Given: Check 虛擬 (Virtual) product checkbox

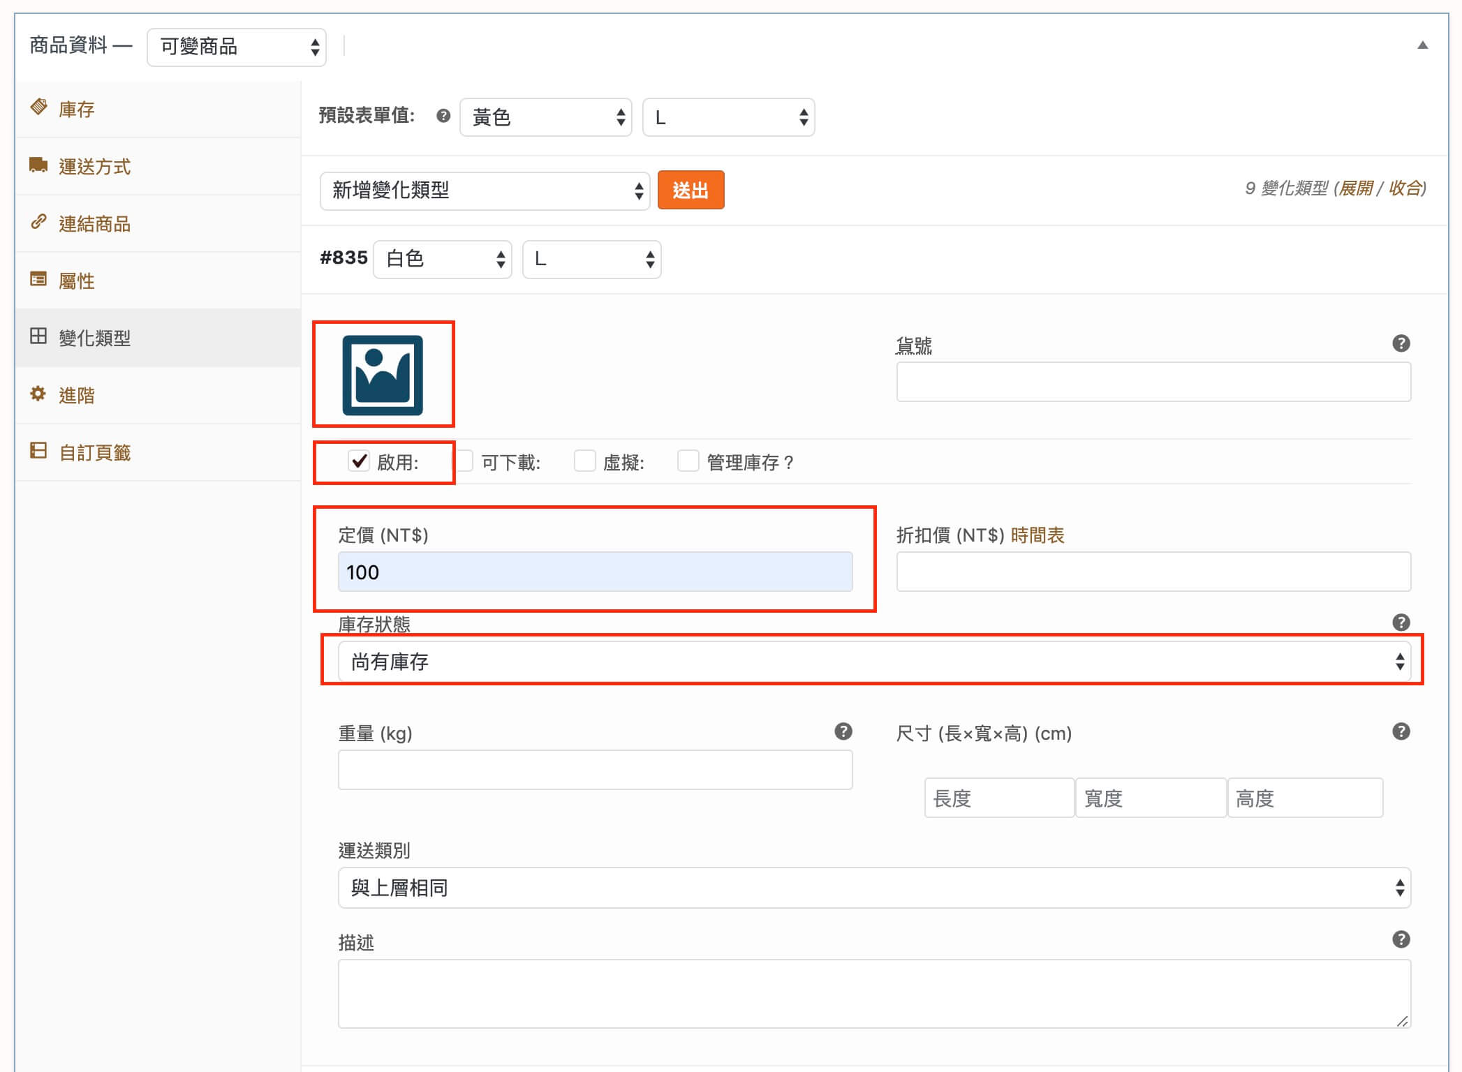Looking at the screenshot, I should pos(584,462).
